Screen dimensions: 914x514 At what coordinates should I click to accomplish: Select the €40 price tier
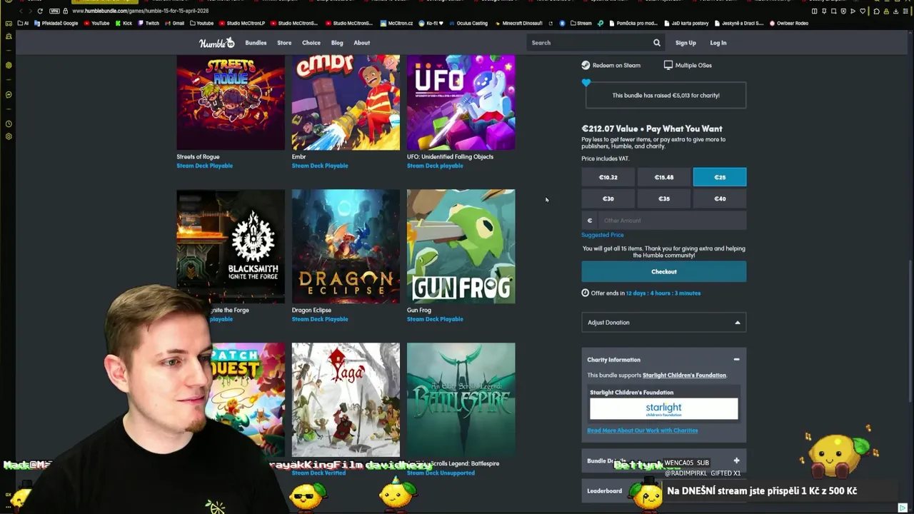720,198
